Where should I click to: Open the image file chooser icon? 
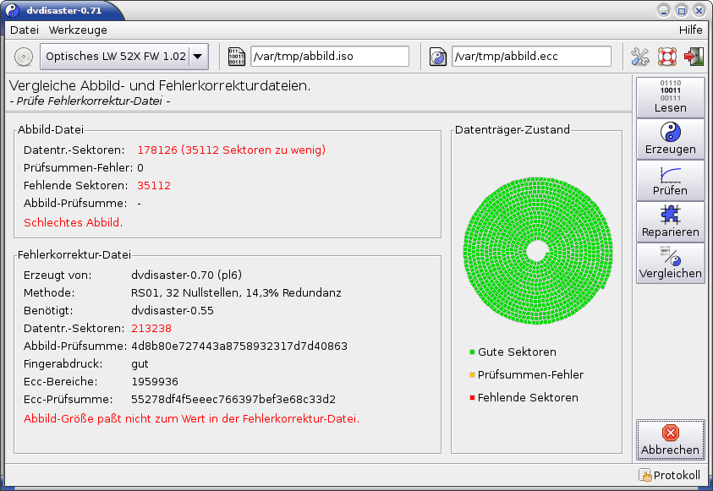[x=237, y=57]
